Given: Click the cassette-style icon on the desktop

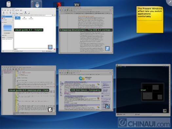Looking at the screenshot, I should coord(77,5).
